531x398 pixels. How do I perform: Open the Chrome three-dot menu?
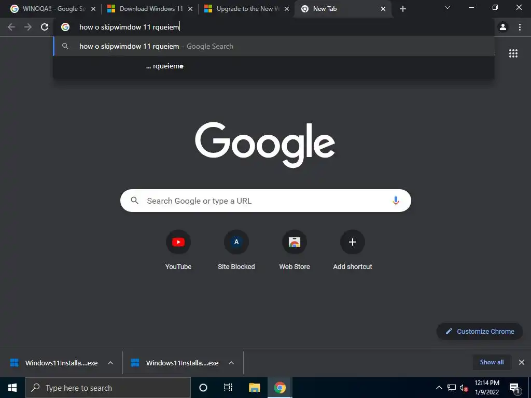(x=520, y=27)
